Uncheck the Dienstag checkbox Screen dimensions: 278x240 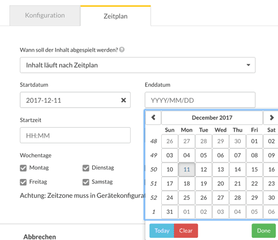tap(86, 168)
